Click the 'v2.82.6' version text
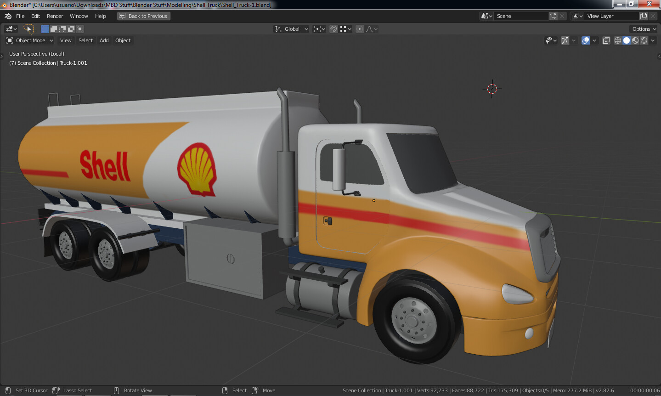Image resolution: width=661 pixels, height=396 pixels. click(x=605, y=390)
